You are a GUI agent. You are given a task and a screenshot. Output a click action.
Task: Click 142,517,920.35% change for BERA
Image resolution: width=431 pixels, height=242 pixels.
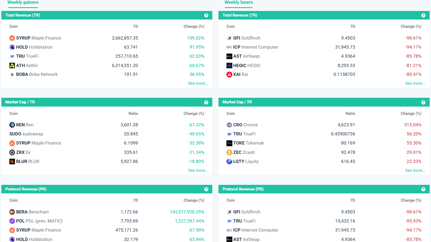pos(187,212)
